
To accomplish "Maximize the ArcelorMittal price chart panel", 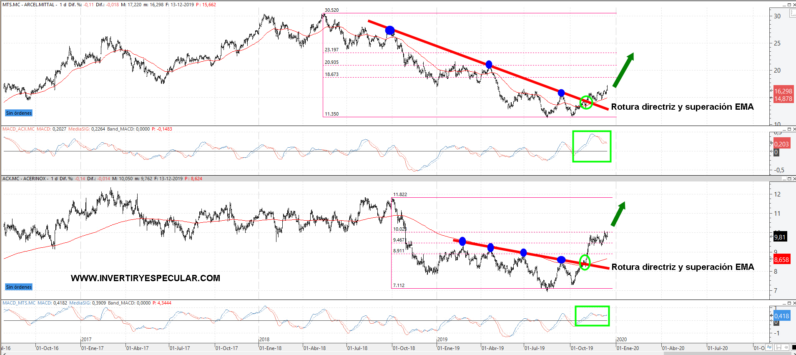I will (x=789, y=5).
